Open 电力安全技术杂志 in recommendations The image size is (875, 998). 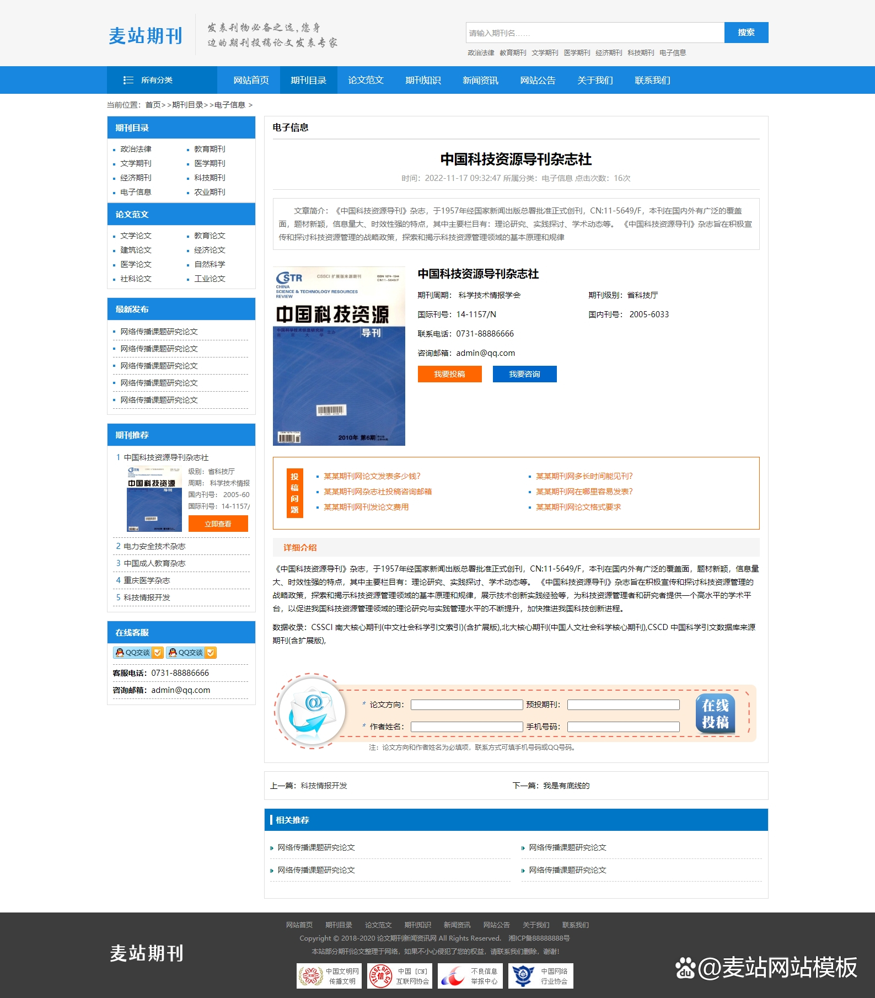pyautogui.click(x=154, y=546)
